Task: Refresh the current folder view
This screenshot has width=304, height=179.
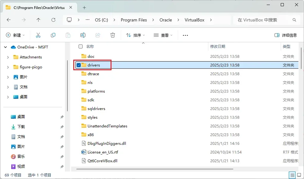Action: (x=53, y=20)
